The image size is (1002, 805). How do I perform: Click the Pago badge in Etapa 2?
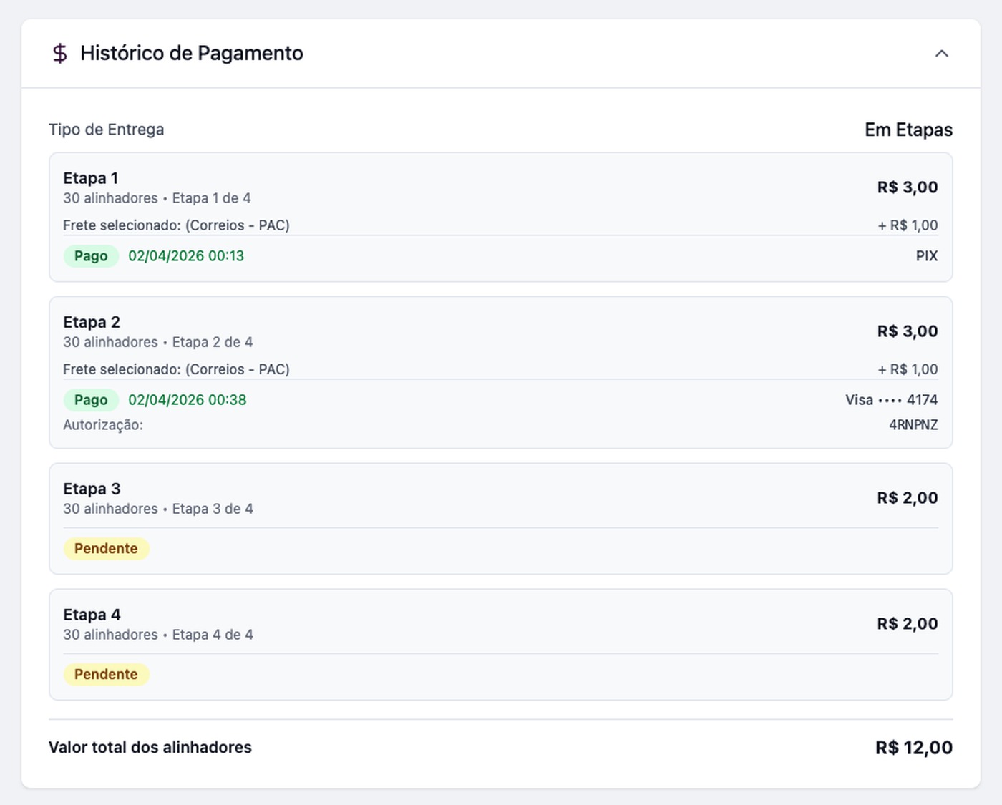91,400
